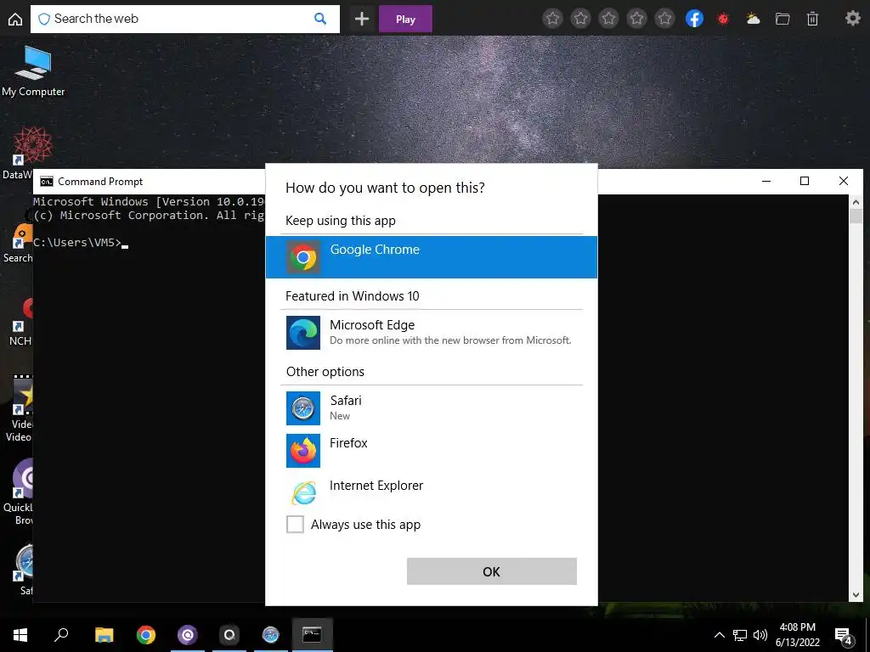Open the notification center icon
Screen dimensions: 870x652
point(844,635)
